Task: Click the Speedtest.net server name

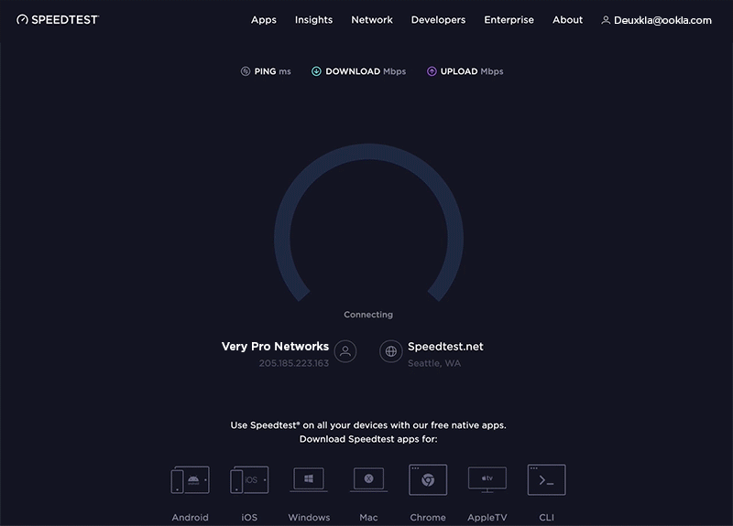Action: (445, 347)
